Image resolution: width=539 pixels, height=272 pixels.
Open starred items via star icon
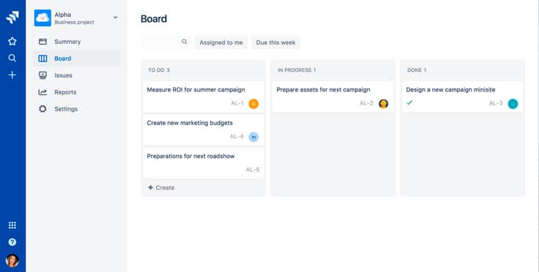coord(12,42)
